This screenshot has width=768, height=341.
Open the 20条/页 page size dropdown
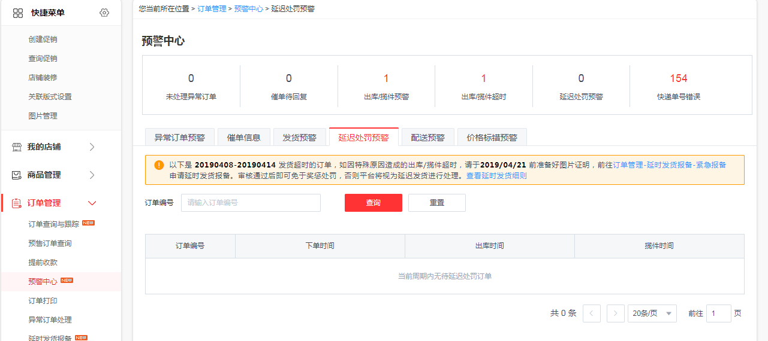(x=652, y=313)
